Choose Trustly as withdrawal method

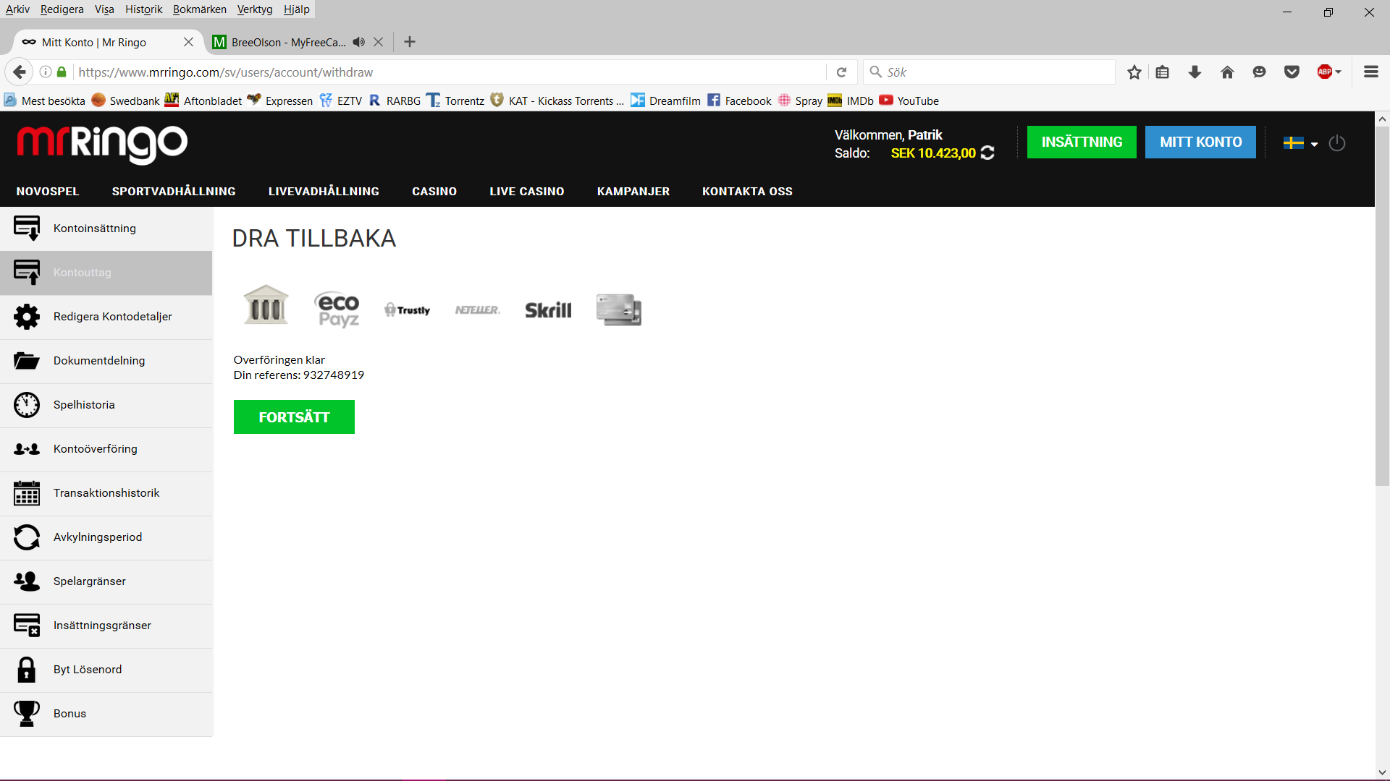[x=408, y=310]
